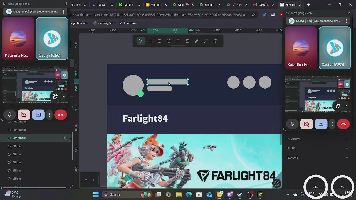Open Steam from taskbar

tap(240, 194)
